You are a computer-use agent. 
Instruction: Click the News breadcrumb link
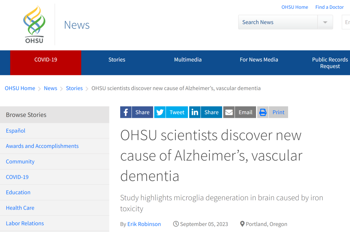pyautogui.click(x=51, y=88)
